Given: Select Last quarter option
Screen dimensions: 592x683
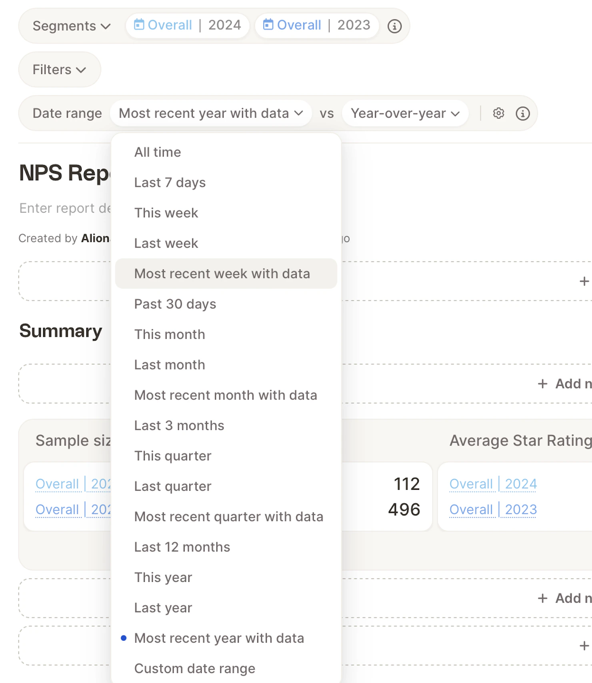Looking at the screenshot, I should click(x=226, y=487).
